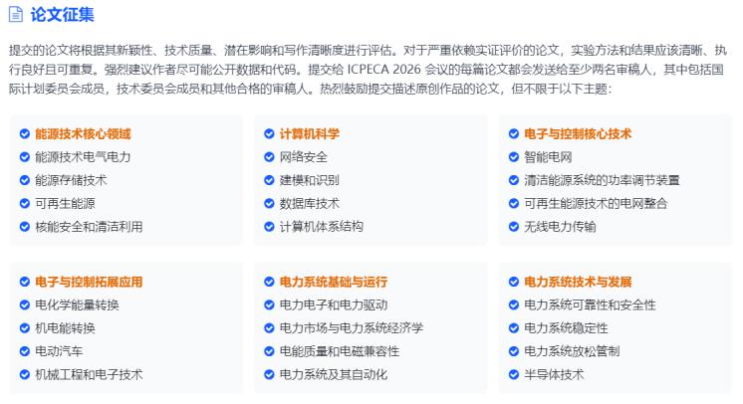Click the 可再生能源 topic item
This screenshot has width=743, height=404.
pos(65,203)
